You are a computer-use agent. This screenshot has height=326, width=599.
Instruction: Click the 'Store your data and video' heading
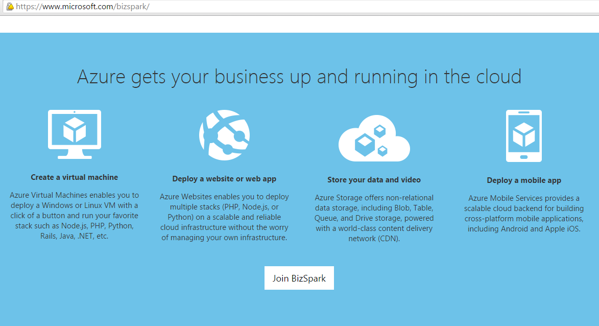tap(374, 180)
